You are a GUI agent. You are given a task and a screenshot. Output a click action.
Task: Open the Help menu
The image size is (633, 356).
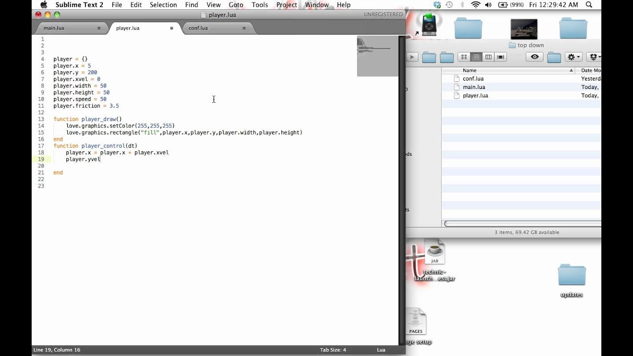[x=344, y=5]
